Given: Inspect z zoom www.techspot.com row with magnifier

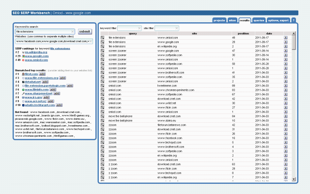Looking at the screenshot, I should coord(102,173).
